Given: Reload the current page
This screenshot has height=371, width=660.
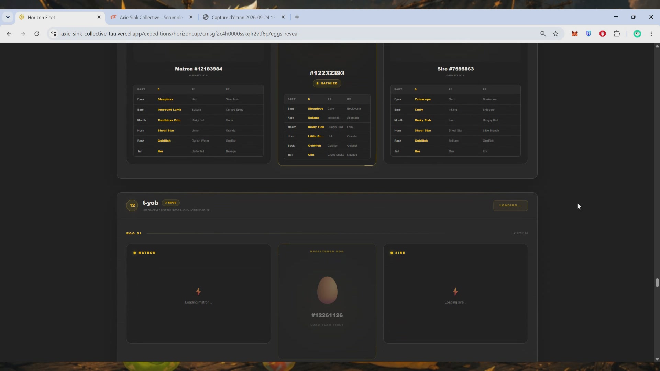Looking at the screenshot, I should coord(37,34).
